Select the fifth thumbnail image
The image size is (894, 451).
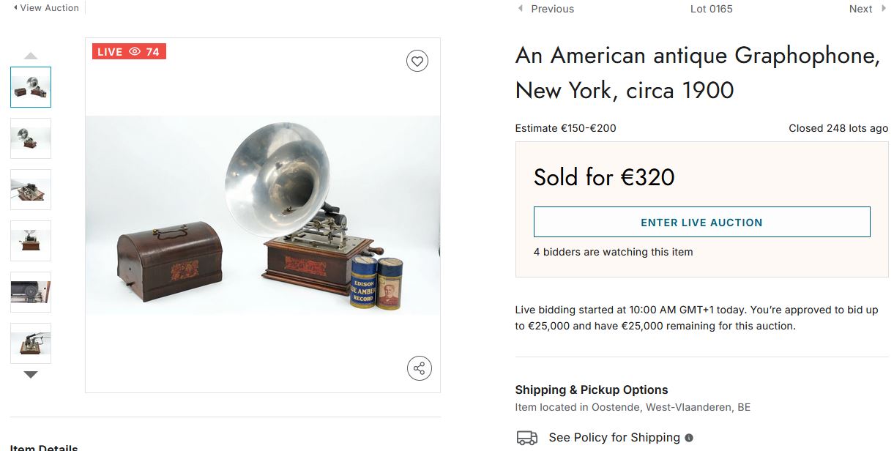[31, 292]
